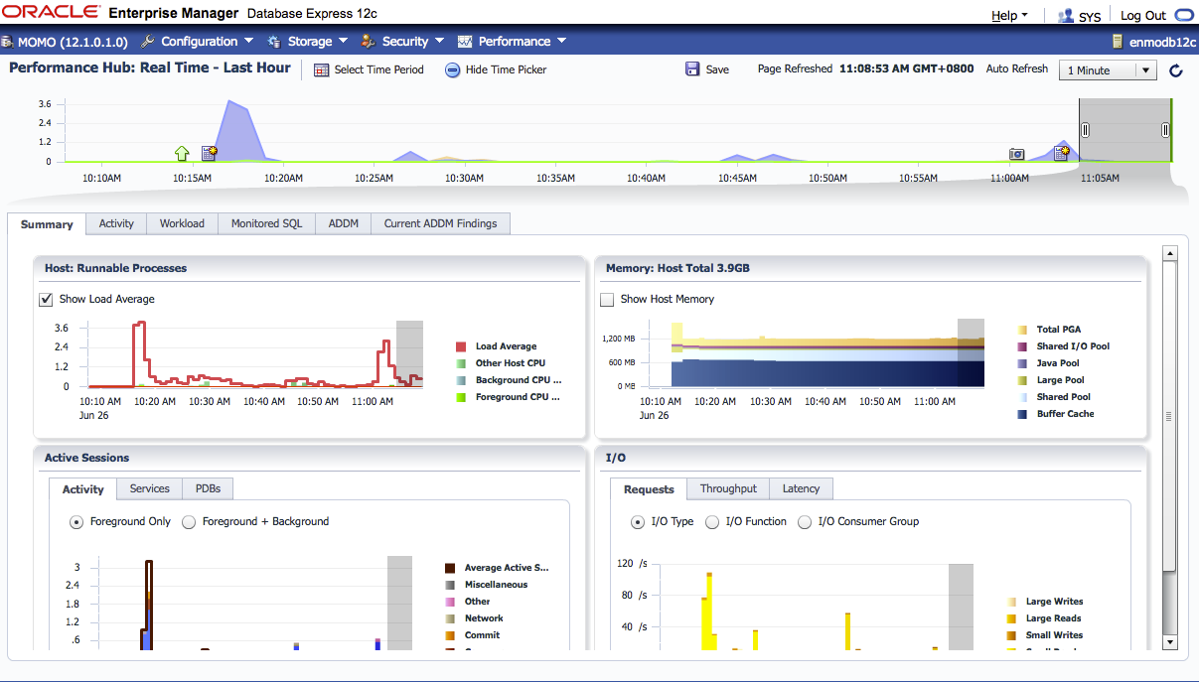Click the Select Time Period calendar icon

coord(321,70)
